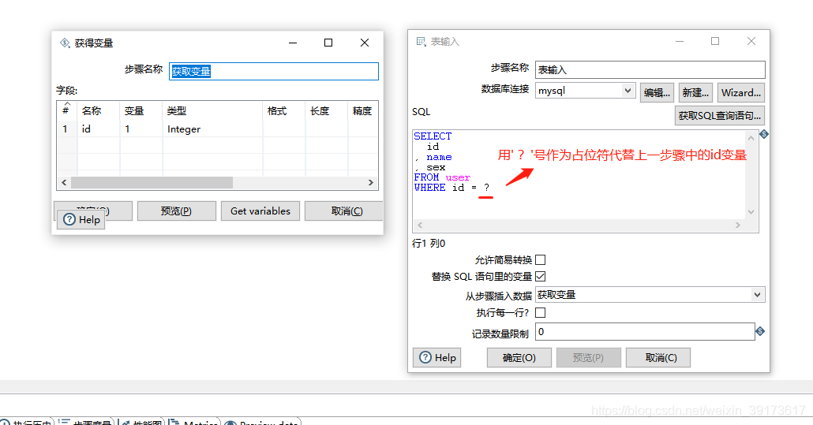Image resolution: width=813 pixels, height=425 pixels.
Task: Switch to the Metrics tab
Action: point(195,422)
